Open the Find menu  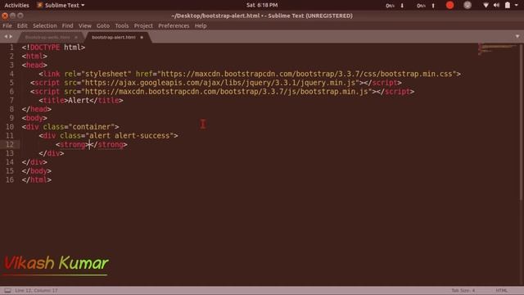(67, 25)
